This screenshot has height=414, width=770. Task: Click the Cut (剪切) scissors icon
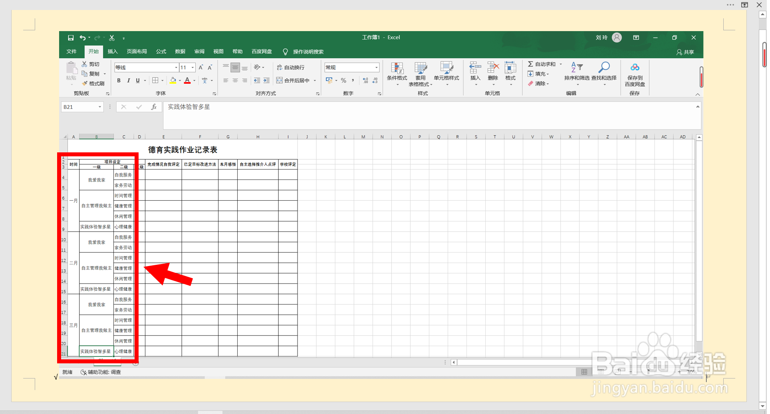pos(84,64)
